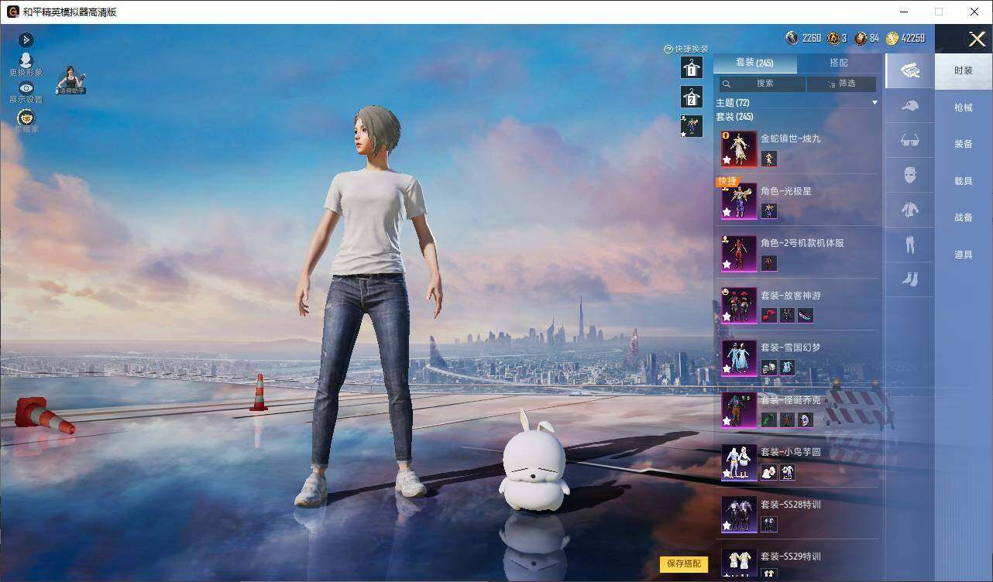Open the shoes category icon
Viewport: 993px width, 582px height.
click(x=910, y=278)
